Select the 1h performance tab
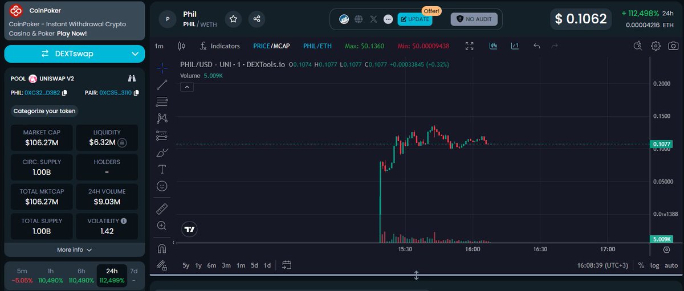Viewport: 684px width, 291px height. coord(50,276)
